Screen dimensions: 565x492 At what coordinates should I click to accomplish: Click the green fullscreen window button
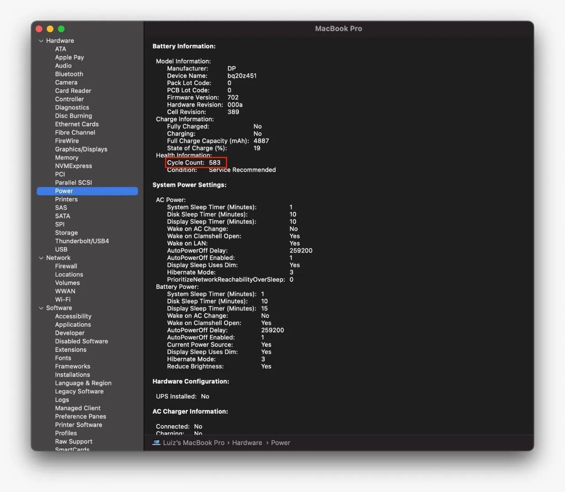(61, 29)
